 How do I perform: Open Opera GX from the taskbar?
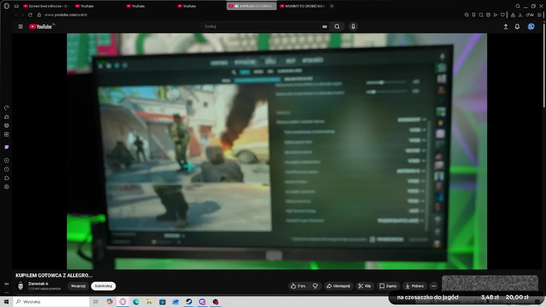click(x=123, y=302)
